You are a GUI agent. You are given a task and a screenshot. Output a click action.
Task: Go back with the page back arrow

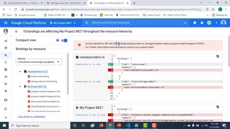[x=17, y=32]
